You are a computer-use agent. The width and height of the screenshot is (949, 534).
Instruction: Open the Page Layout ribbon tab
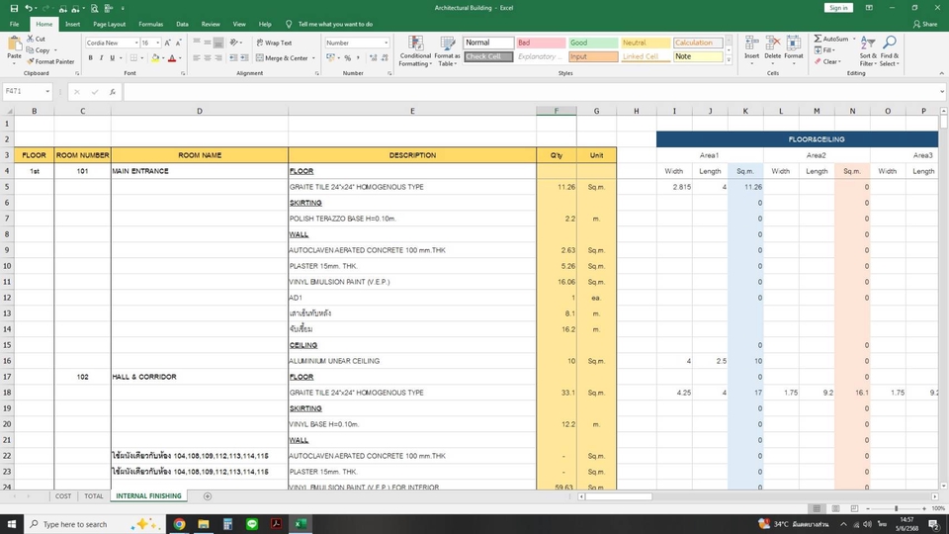click(x=109, y=24)
